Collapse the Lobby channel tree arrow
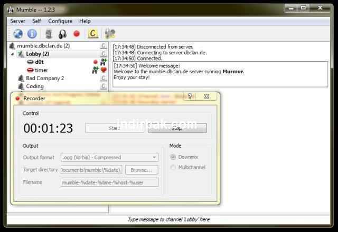The image size is (338, 232). [x=12, y=54]
